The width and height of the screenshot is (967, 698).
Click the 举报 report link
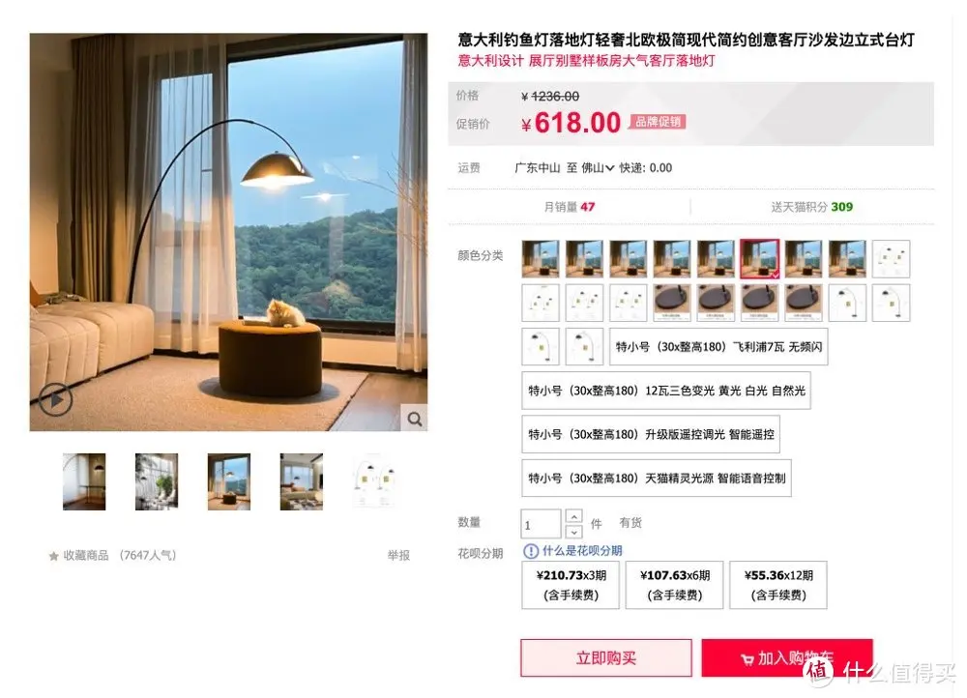tap(398, 556)
